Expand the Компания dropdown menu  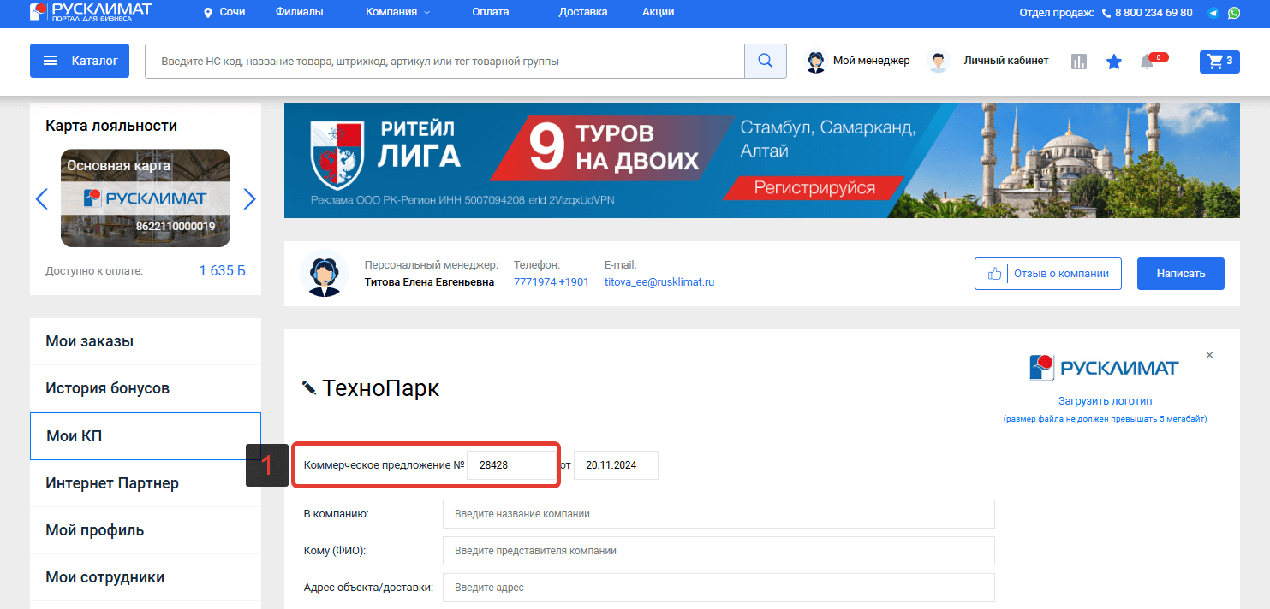(x=397, y=12)
